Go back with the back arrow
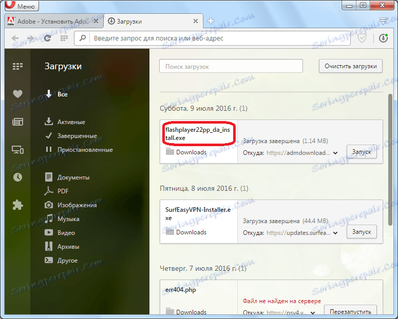Viewport: 398px width, 319px height. coord(15,38)
